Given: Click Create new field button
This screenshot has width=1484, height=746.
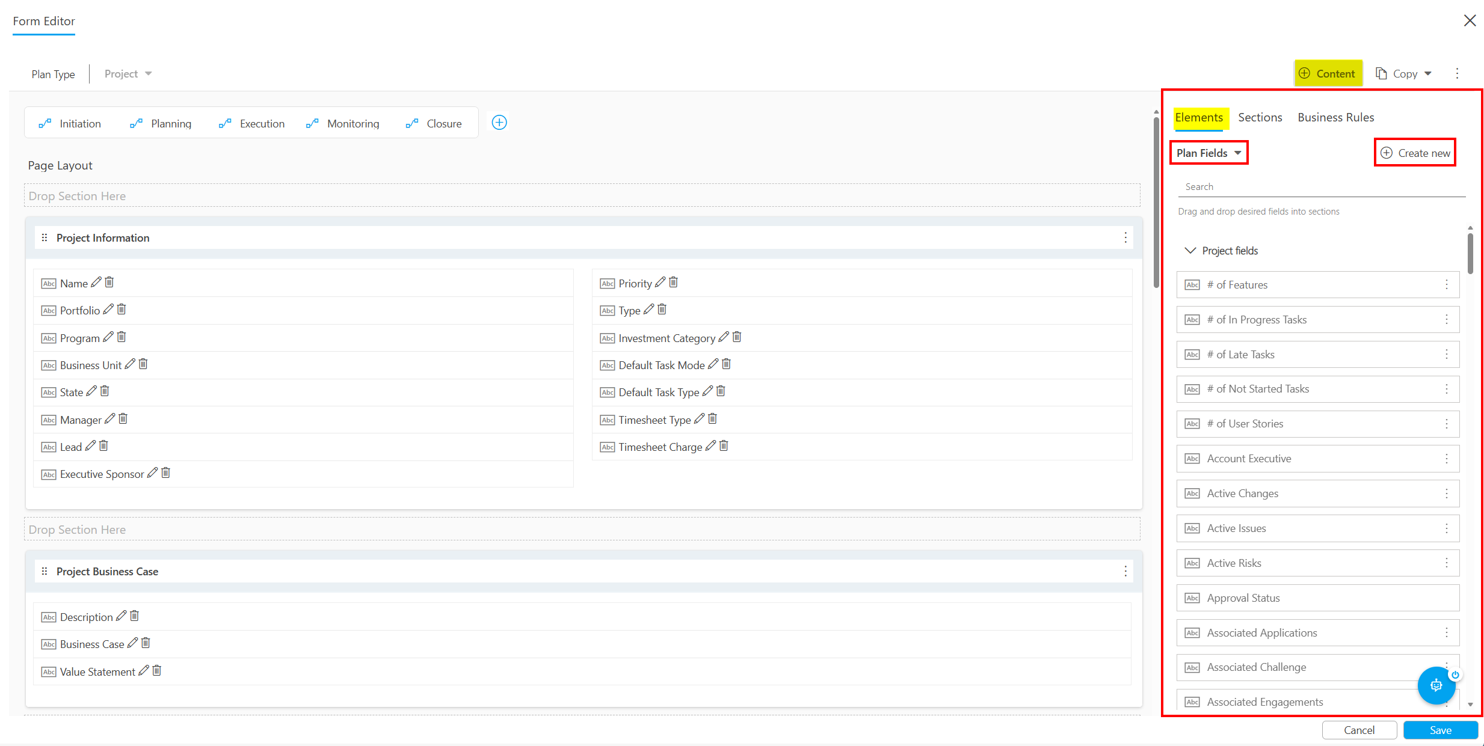Looking at the screenshot, I should point(1415,153).
